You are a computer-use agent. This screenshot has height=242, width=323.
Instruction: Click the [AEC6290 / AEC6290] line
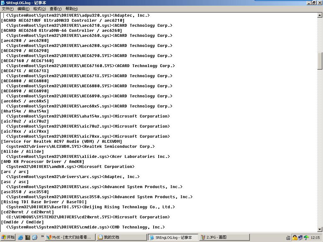tap(25, 51)
